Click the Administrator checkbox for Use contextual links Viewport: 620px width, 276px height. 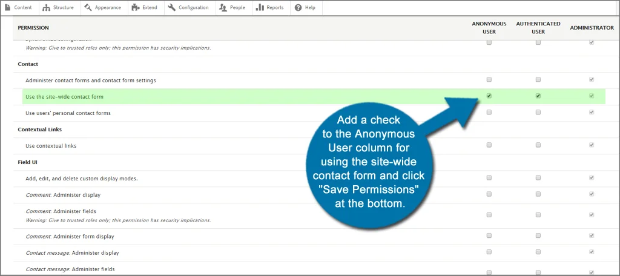pyautogui.click(x=592, y=145)
